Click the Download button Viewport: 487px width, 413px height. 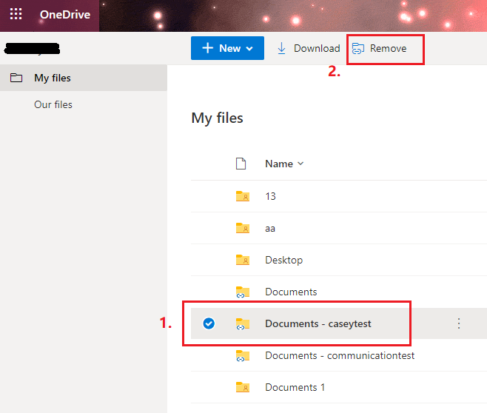[x=309, y=48]
